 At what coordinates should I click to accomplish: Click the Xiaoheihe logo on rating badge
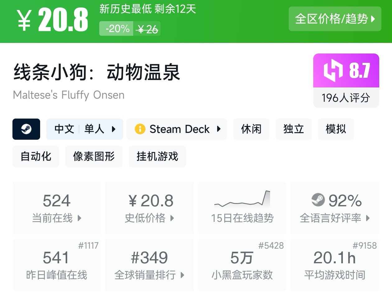click(x=333, y=70)
